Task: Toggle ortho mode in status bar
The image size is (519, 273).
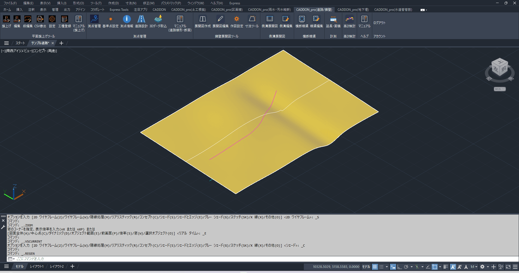Action: pos(400,267)
